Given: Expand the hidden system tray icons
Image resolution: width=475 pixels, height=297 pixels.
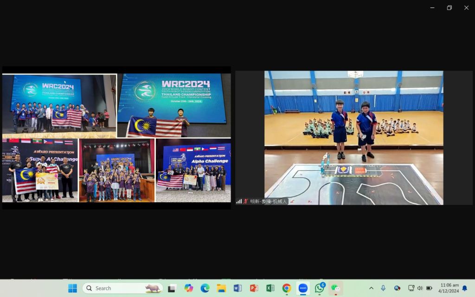Looking at the screenshot, I should point(371,288).
